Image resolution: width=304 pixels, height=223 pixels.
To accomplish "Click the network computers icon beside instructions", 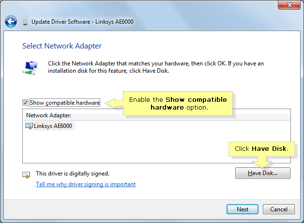I will [x=30, y=68].
